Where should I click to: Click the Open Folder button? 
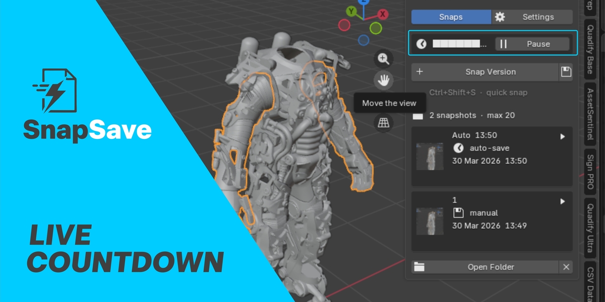pyautogui.click(x=485, y=267)
